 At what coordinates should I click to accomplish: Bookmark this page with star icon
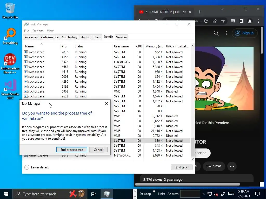tap(223, 21)
